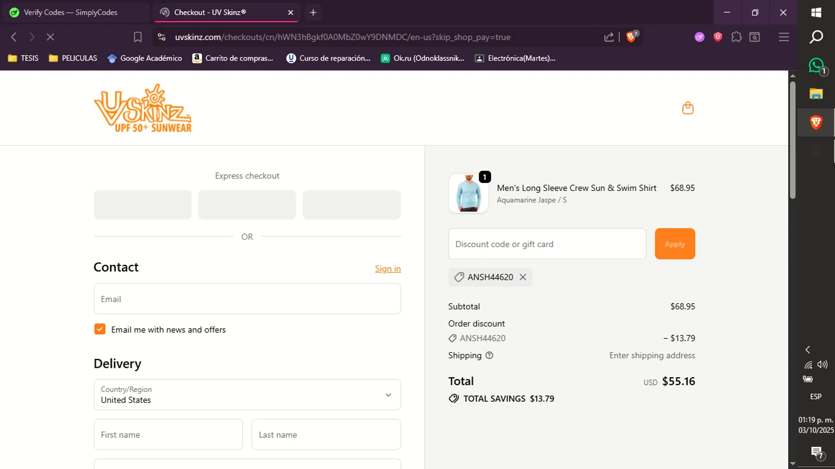835x469 pixels.
Task: Click the page vertical scrollbar thumb
Action: (x=793, y=140)
